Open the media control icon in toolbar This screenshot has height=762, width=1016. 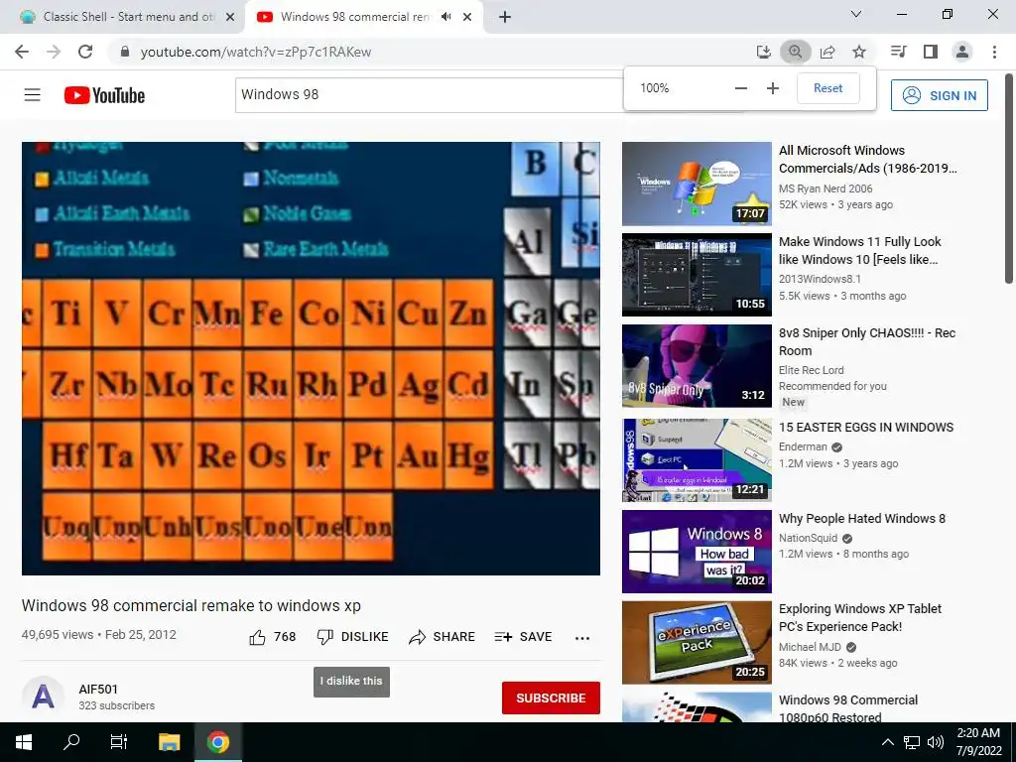coord(899,52)
